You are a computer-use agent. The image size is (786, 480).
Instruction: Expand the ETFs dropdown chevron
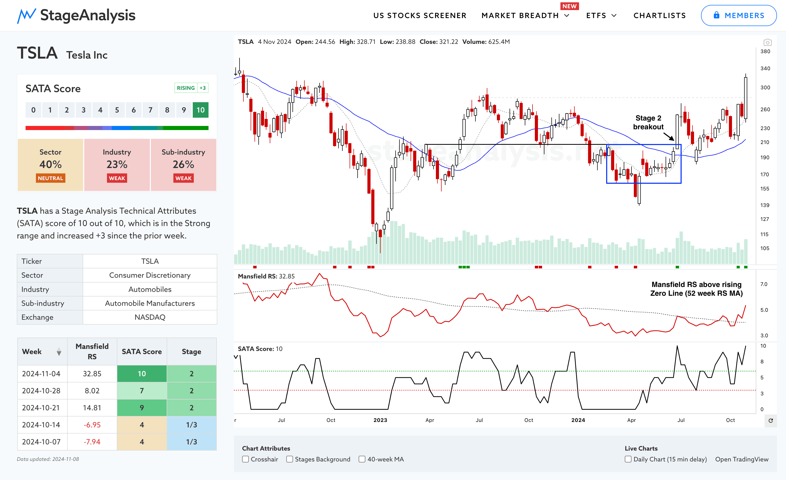tap(614, 15)
